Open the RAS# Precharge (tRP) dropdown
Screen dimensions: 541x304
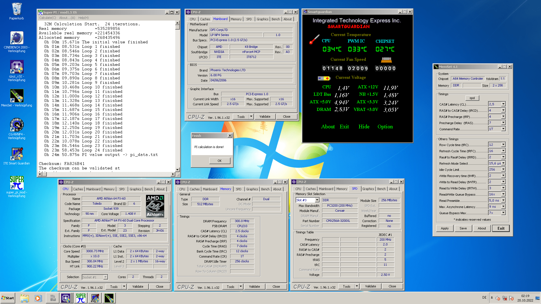(503, 117)
